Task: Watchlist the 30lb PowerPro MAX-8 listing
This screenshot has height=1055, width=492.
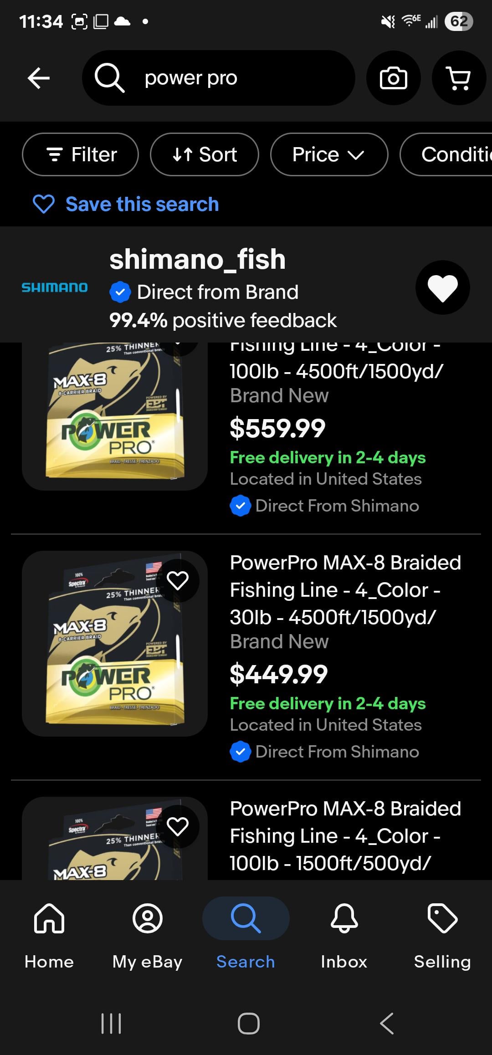Action: [178, 580]
